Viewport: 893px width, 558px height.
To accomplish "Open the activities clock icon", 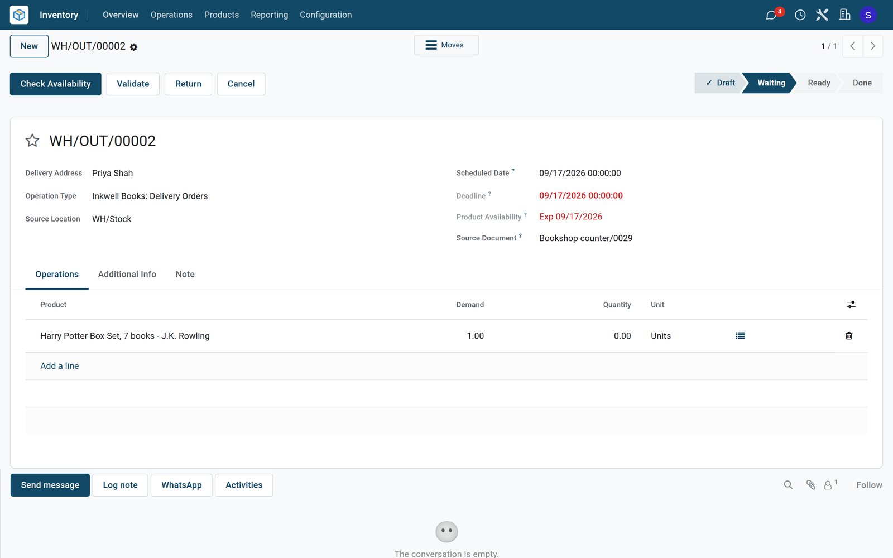I will 800,15.
